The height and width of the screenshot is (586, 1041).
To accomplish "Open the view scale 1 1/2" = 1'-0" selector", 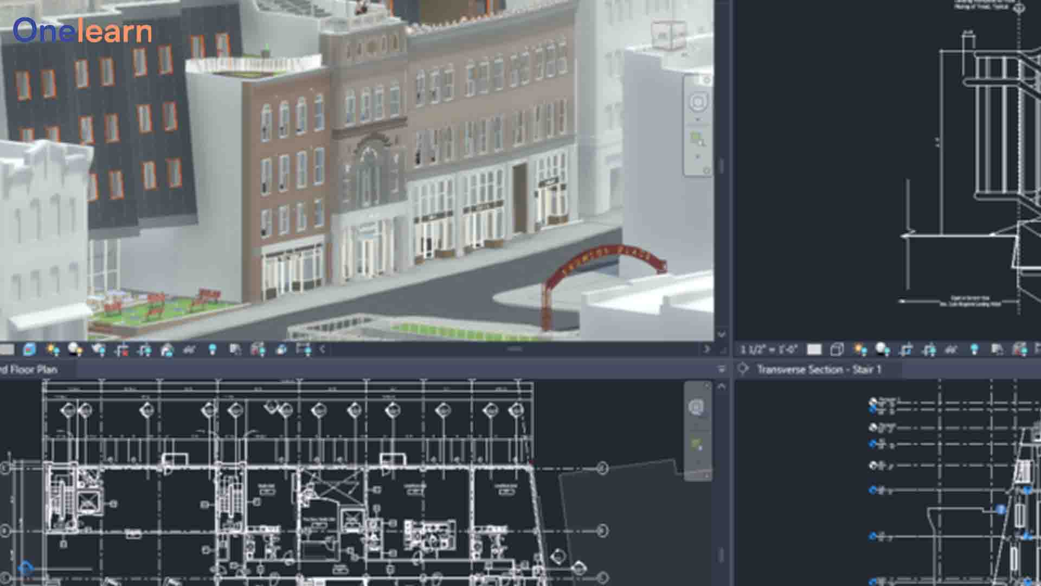I will (x=769, y=349).
